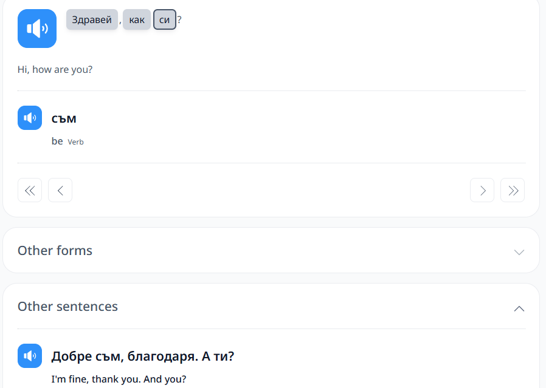Click the definition be
The width and height of the screenshot is (546, 388).
point(57,141)
